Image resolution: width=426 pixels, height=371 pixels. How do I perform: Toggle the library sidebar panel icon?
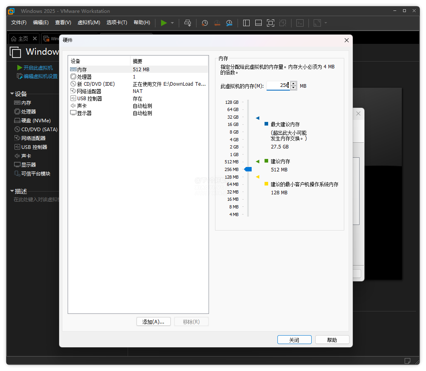pyautogui.click(x=246, y=23)
